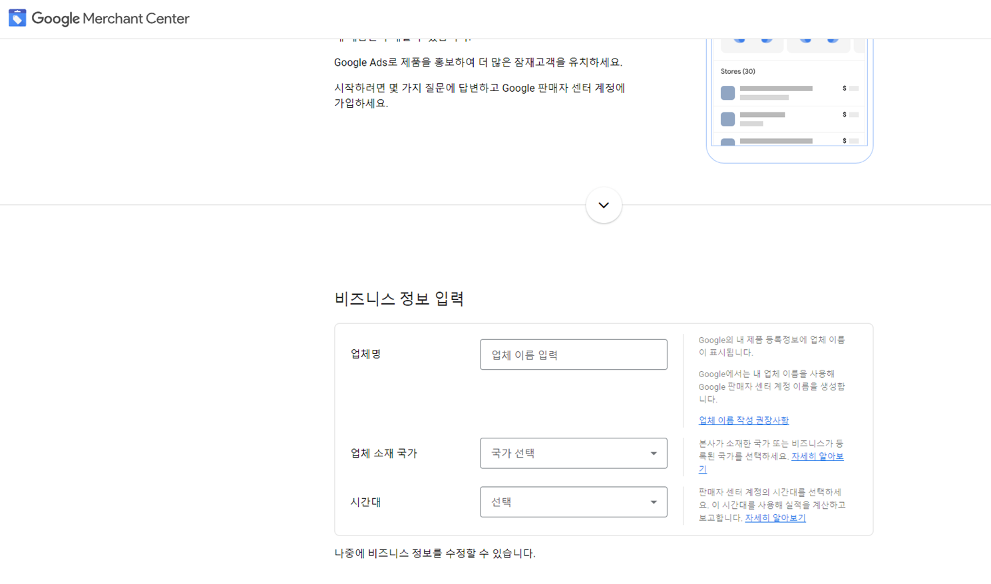Click the arrow icon in 국가 선택 box
Viewport: 991px width, 584px height.
[x=654, y=454]
